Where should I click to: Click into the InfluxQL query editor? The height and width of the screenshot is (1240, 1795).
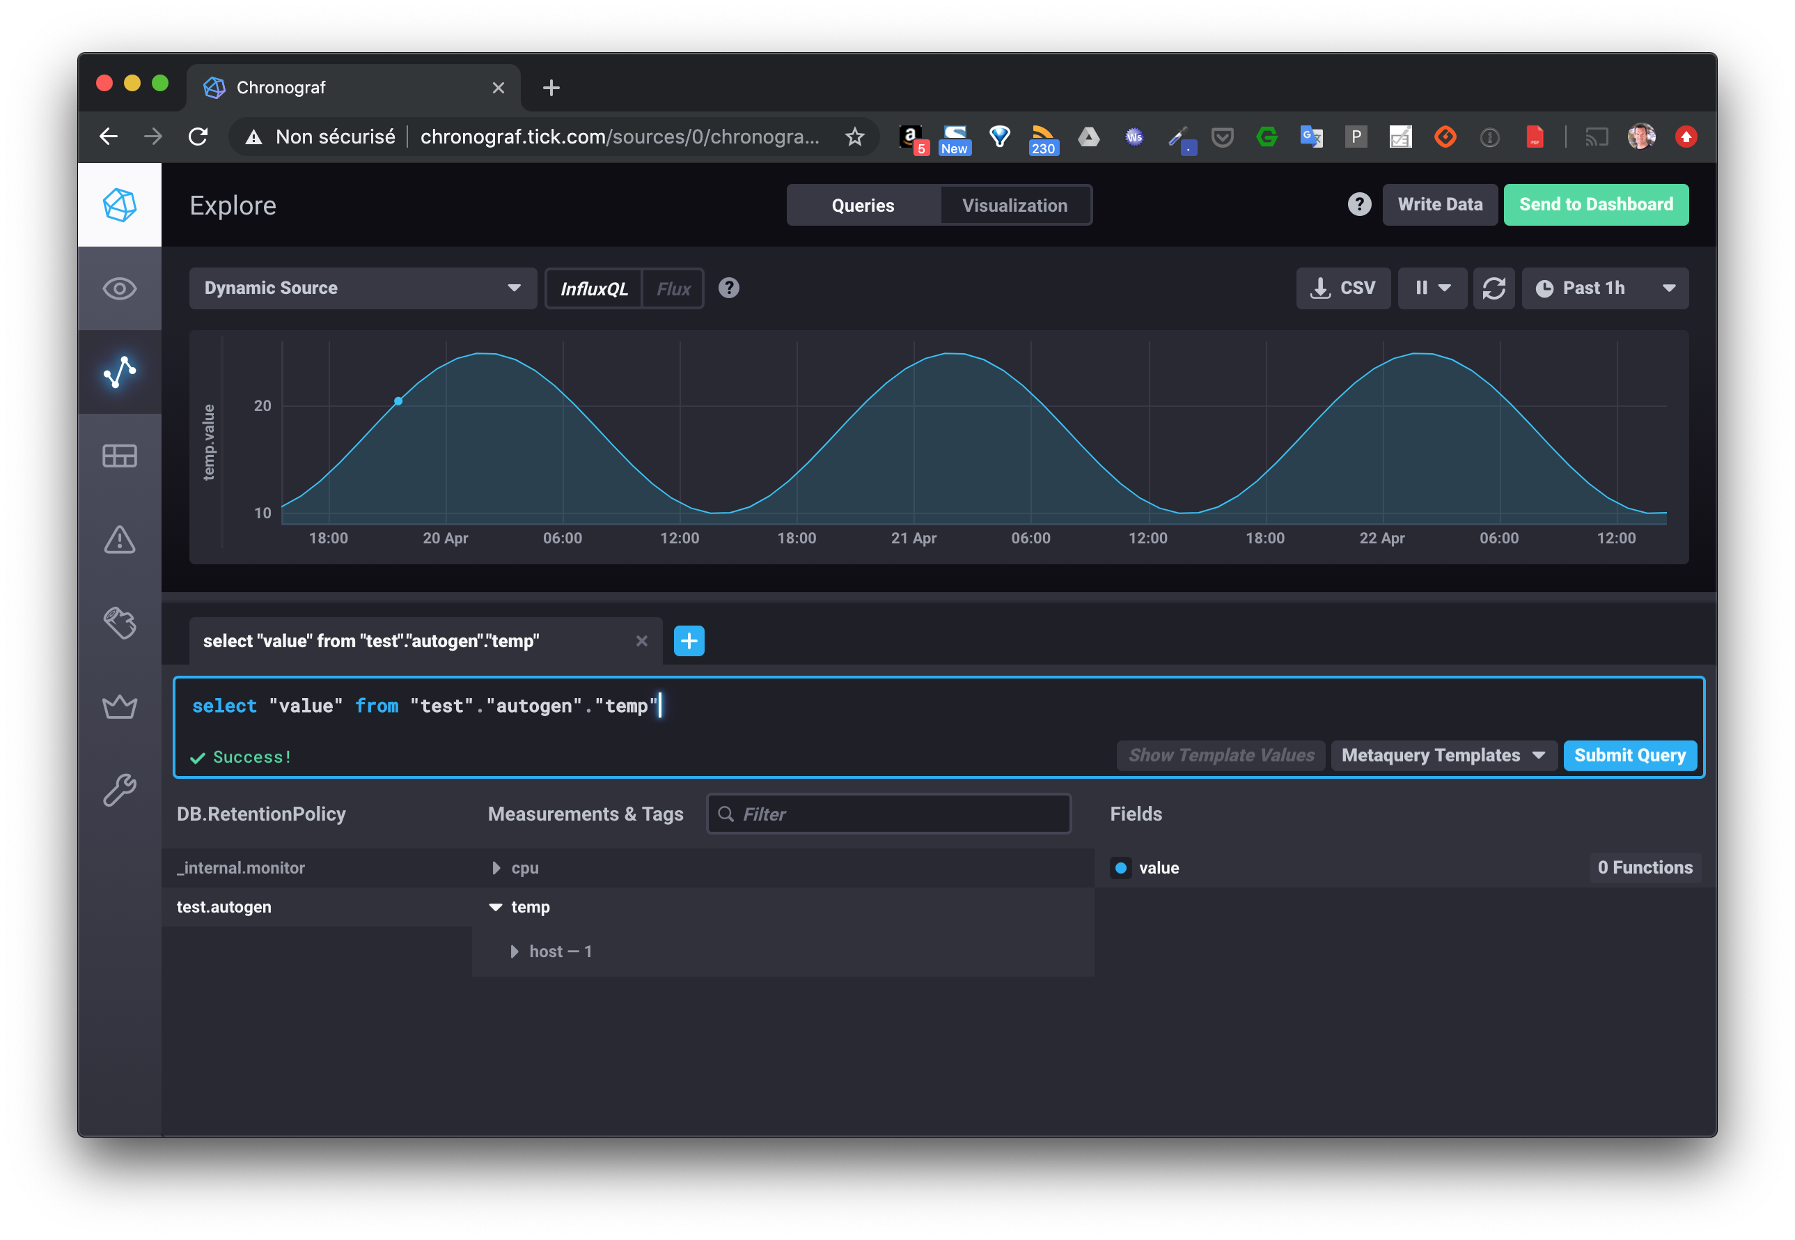pyautogui.click(x=938, y=706)
